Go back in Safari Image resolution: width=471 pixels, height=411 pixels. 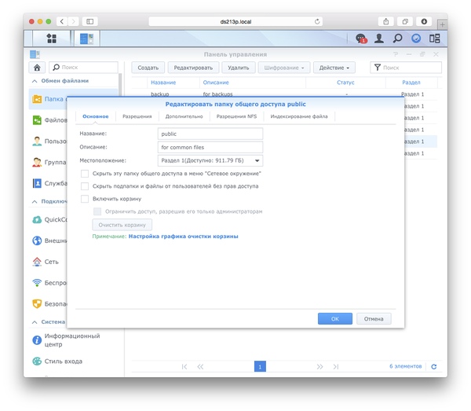62,21
